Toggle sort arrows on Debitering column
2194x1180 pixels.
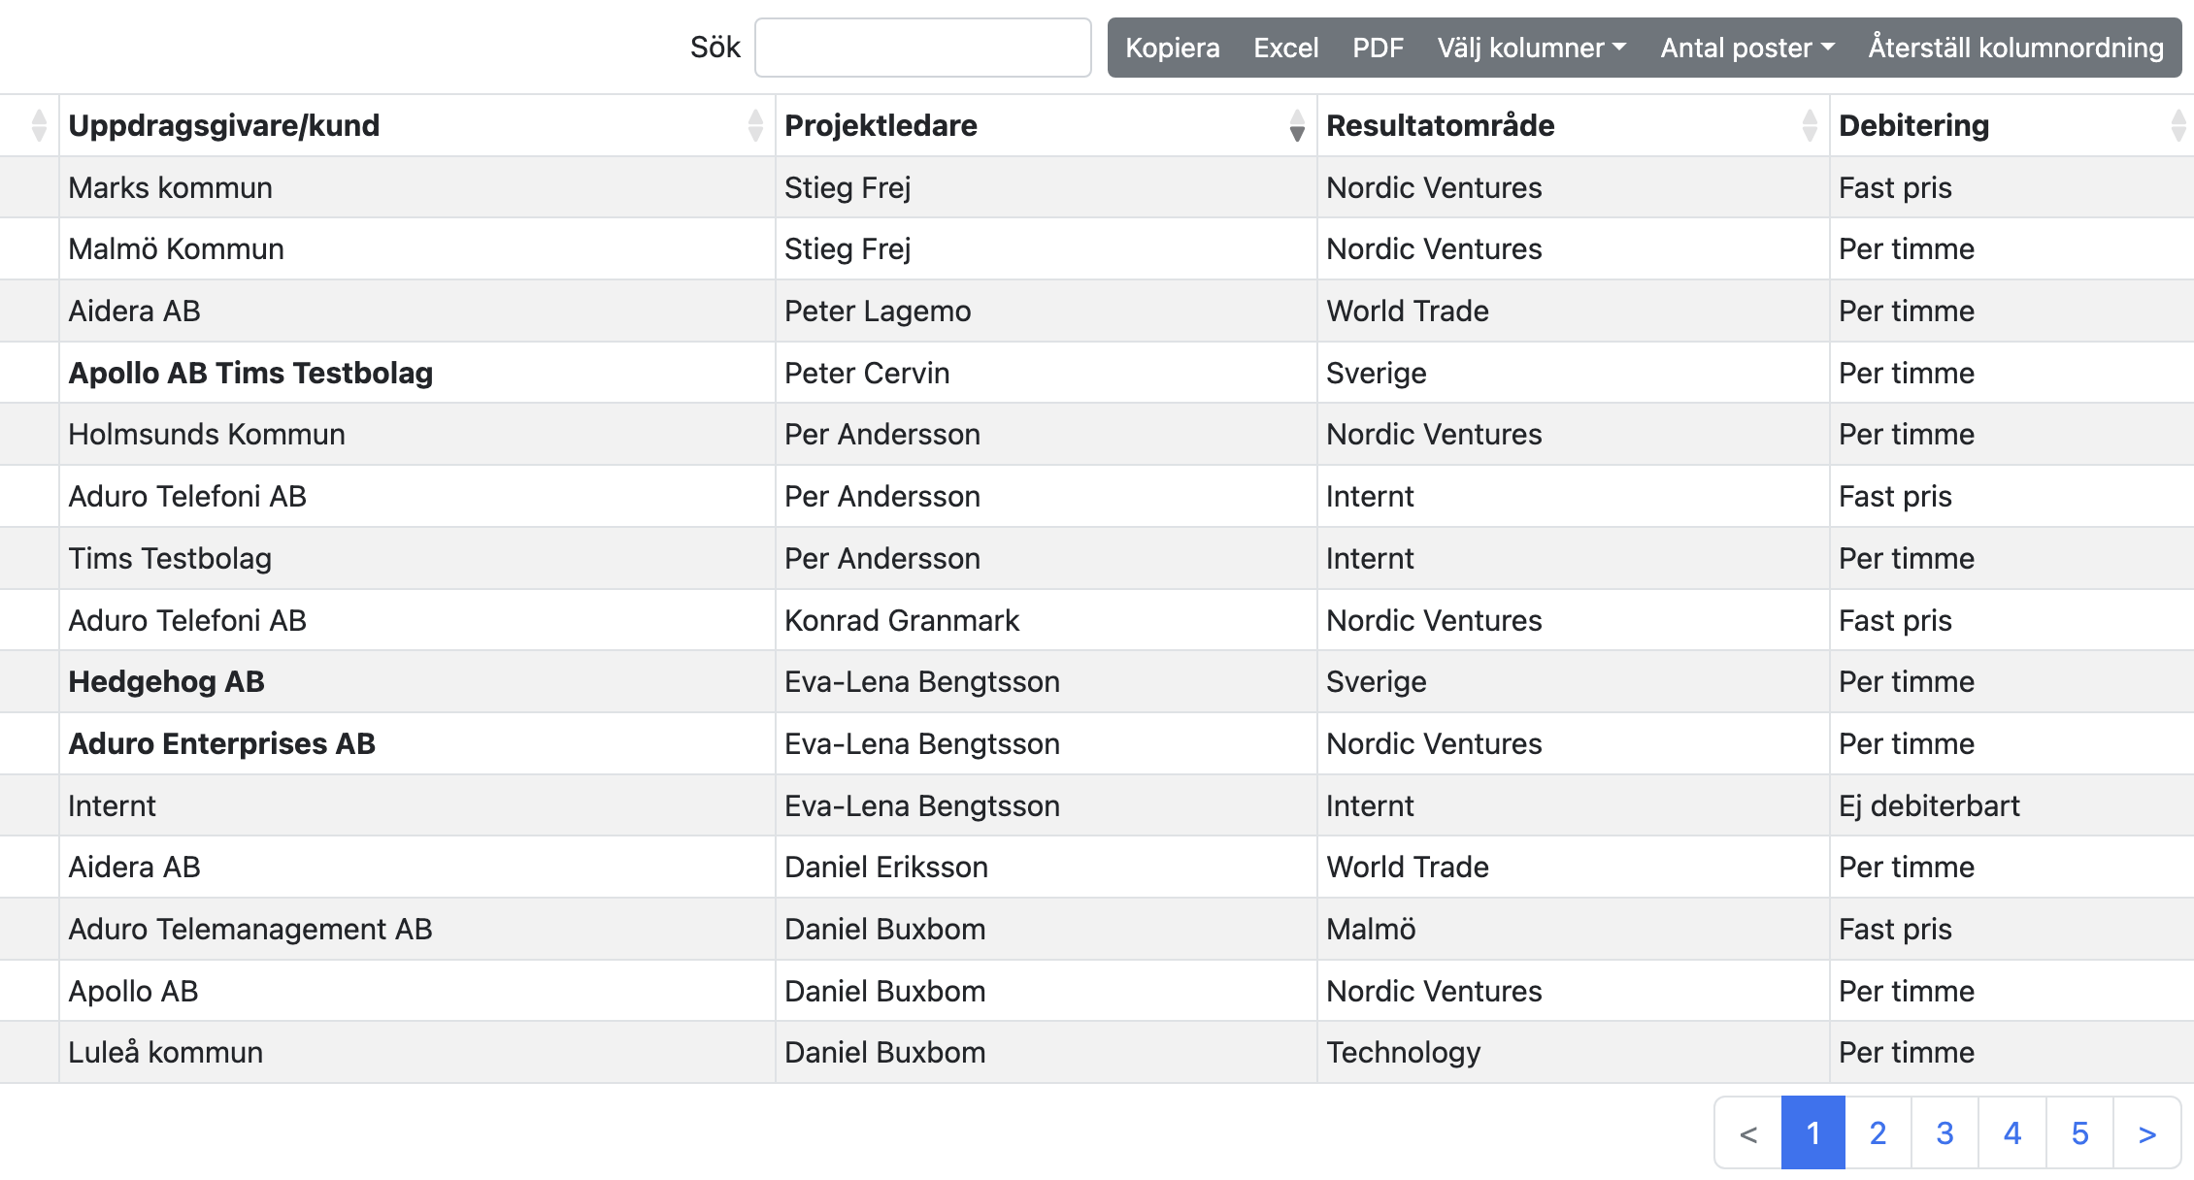(x=2177, y=125)
